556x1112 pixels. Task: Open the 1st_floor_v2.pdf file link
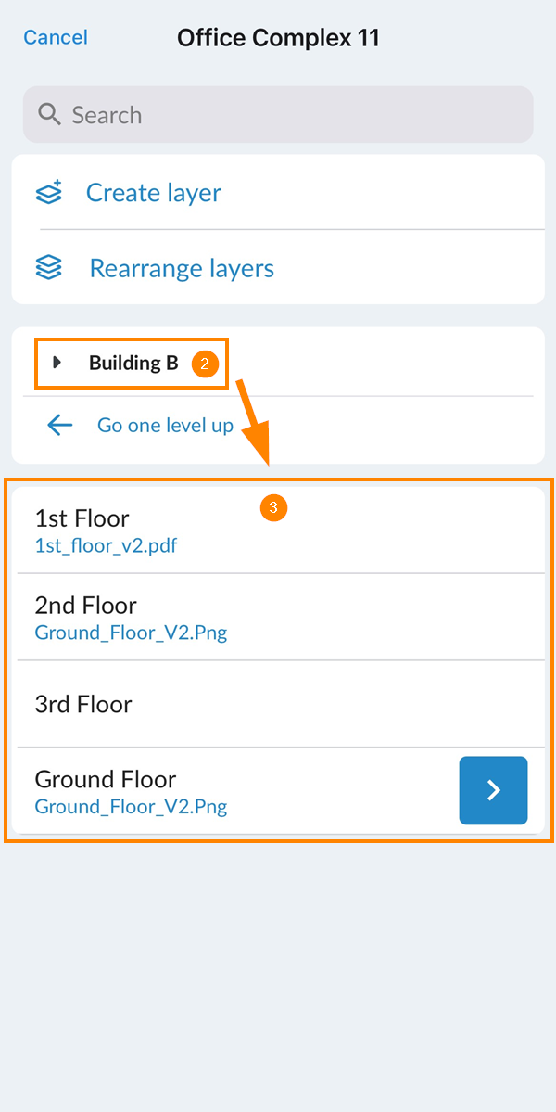(x=106, y=546)
